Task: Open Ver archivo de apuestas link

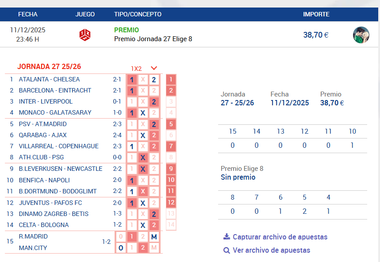Action: click(271, 250)
